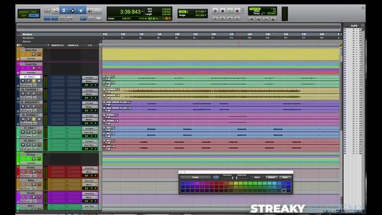Select Spot edit mode
Screen dimensions: 382x215
coord(34,12)
